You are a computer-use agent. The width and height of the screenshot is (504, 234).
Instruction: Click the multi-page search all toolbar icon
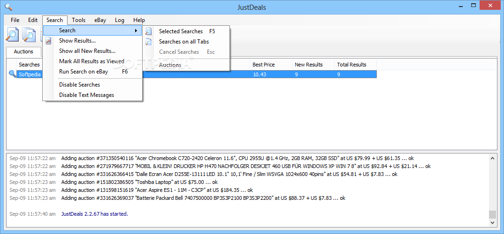tap(29, 35)
